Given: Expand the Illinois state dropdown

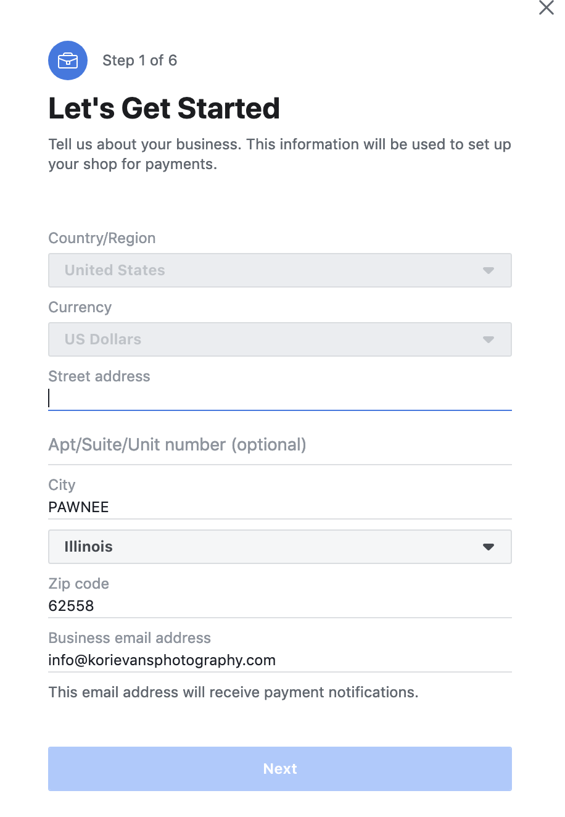Looking at the screenshot, I should point(280,547).
